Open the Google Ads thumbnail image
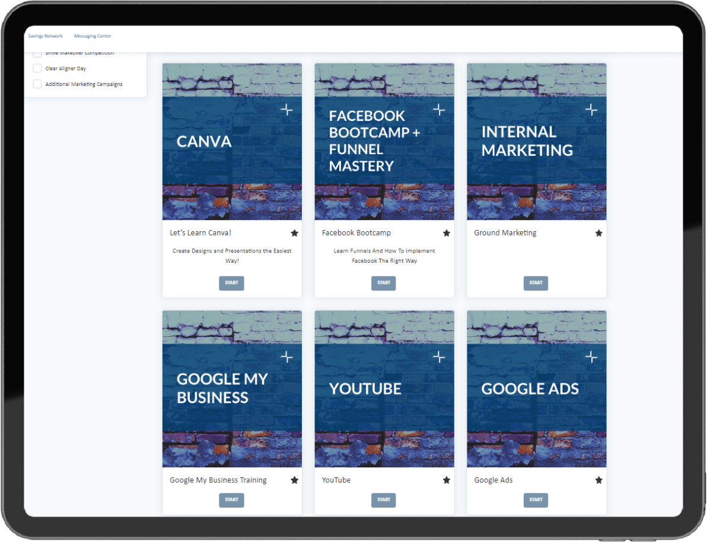The image size is (707, 542). (x=537, y=389)
